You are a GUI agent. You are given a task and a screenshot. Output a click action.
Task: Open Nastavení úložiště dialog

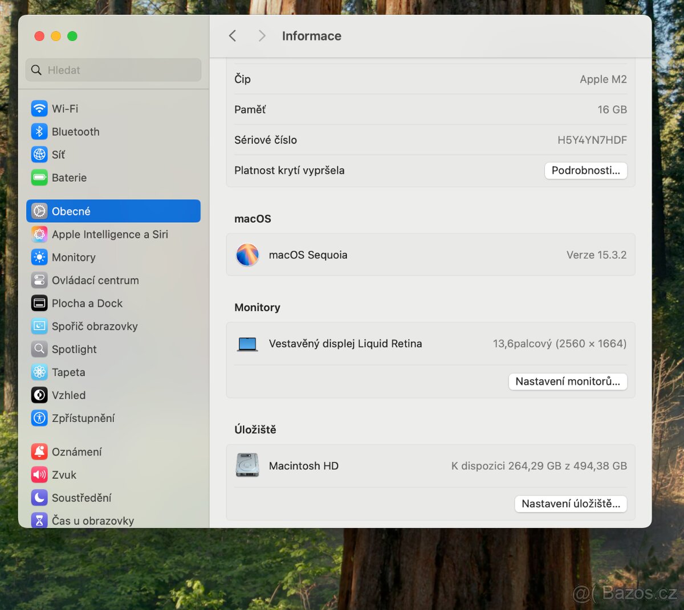(570, 504)
